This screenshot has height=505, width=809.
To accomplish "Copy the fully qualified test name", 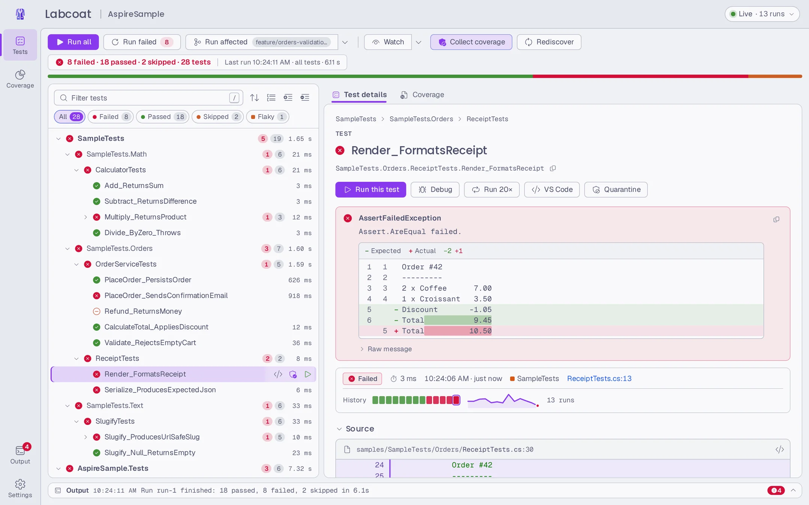I will point(553,168).
